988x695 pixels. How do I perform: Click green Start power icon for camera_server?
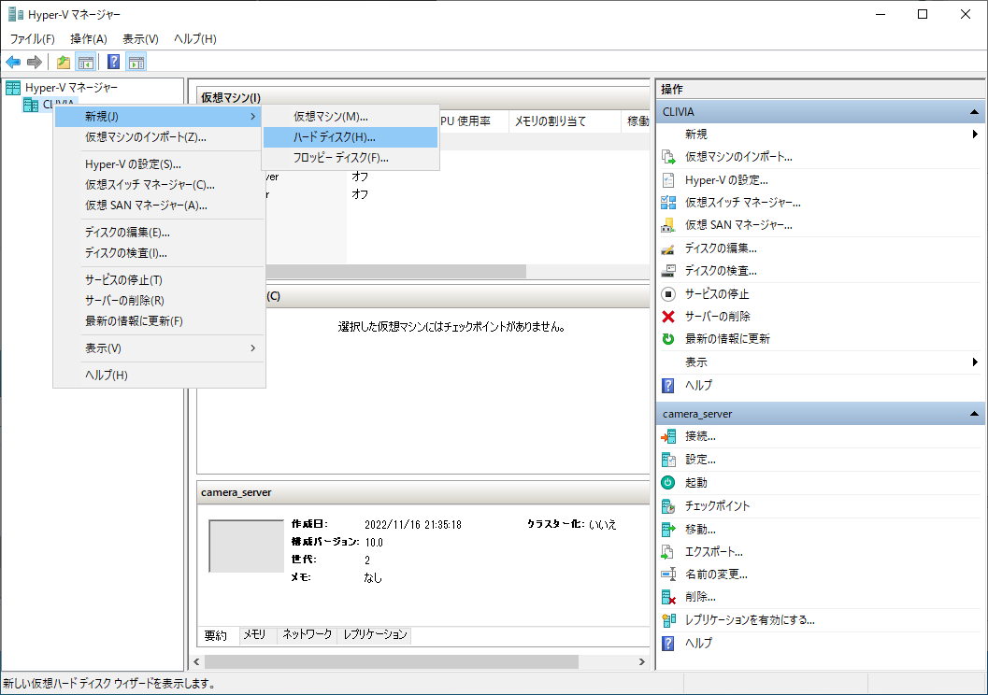[x=668, y=482]
